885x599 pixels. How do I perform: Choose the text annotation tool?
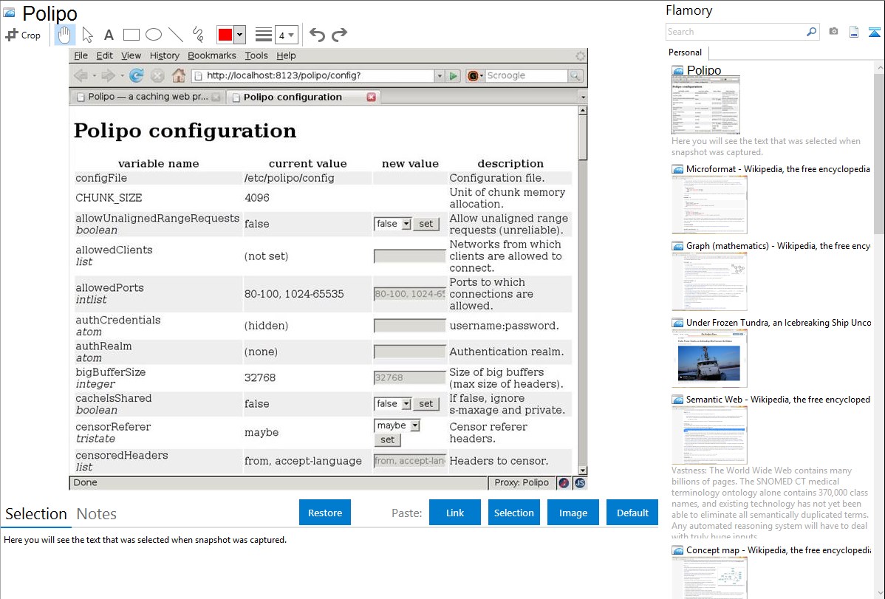pos(109,35)
